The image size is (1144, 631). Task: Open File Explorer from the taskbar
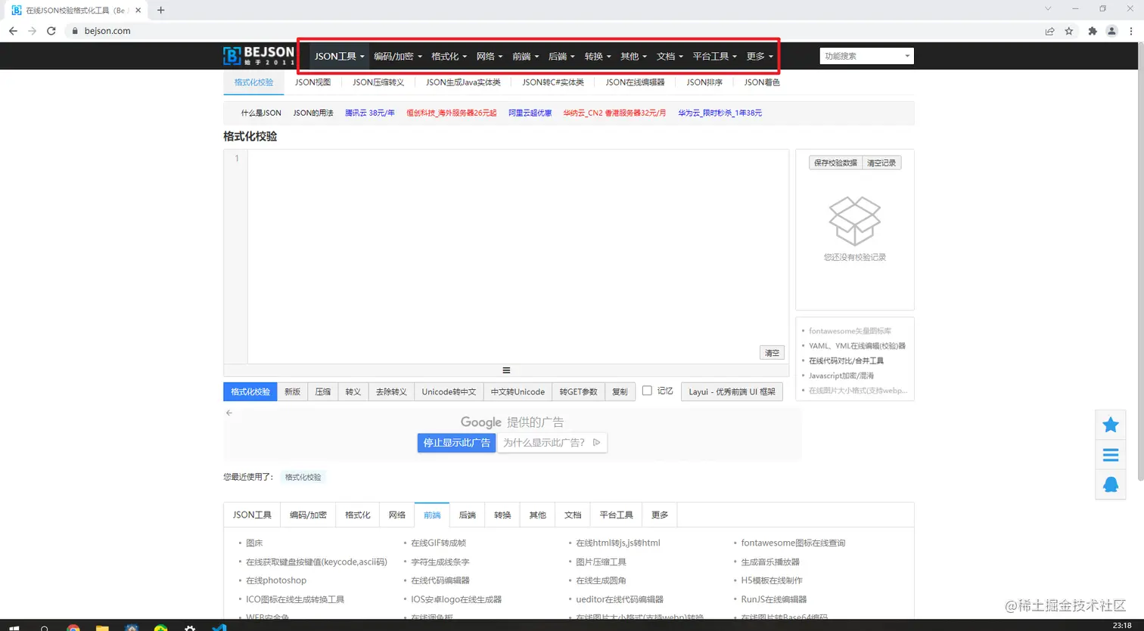[x=102, y=626]
